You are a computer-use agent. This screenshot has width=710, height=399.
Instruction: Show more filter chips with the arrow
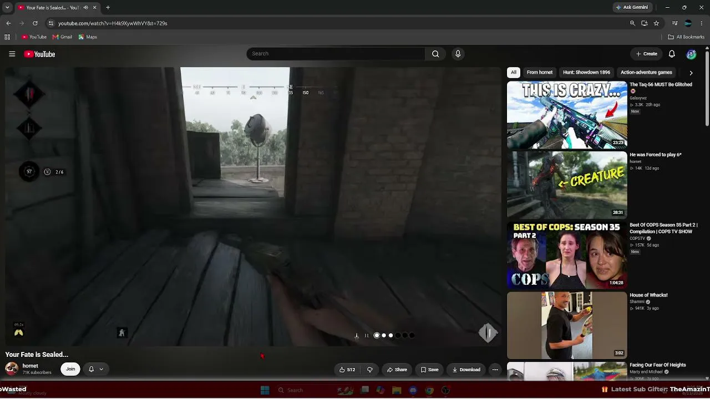[691, 73]
